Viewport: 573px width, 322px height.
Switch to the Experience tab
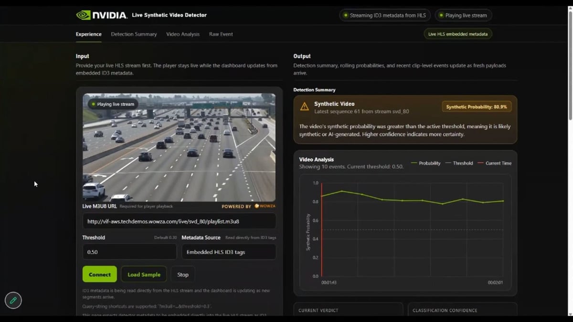(88, 34)
